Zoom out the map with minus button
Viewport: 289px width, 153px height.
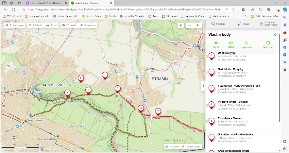[190, 25]
